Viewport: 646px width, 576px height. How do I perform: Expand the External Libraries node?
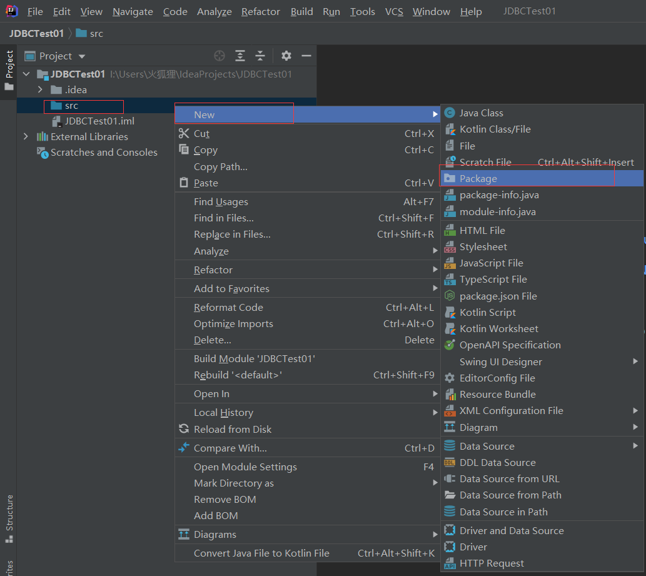(x=26, y=136)
